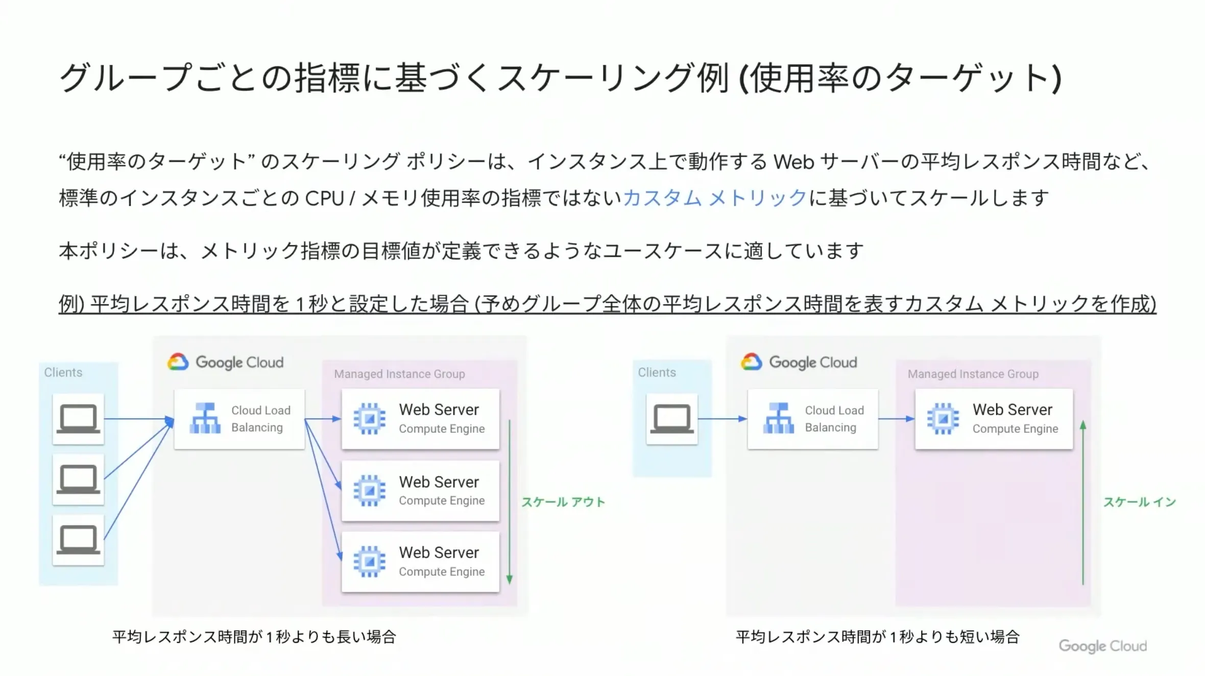
Task: Click the Google Cloud logo (left diagram)
Action: pos(224,363)
